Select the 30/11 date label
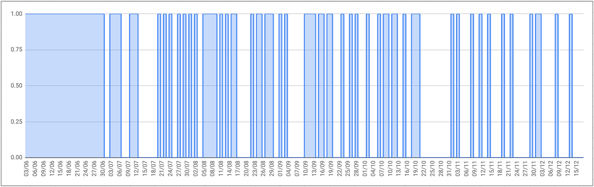 coord(534,168)
